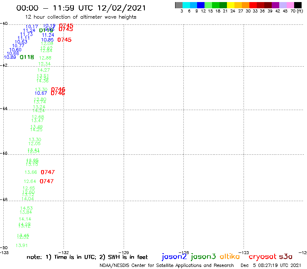The image size is (307, 269).
Task: Click the wave height value 13.66
Action: pos(31,172)
